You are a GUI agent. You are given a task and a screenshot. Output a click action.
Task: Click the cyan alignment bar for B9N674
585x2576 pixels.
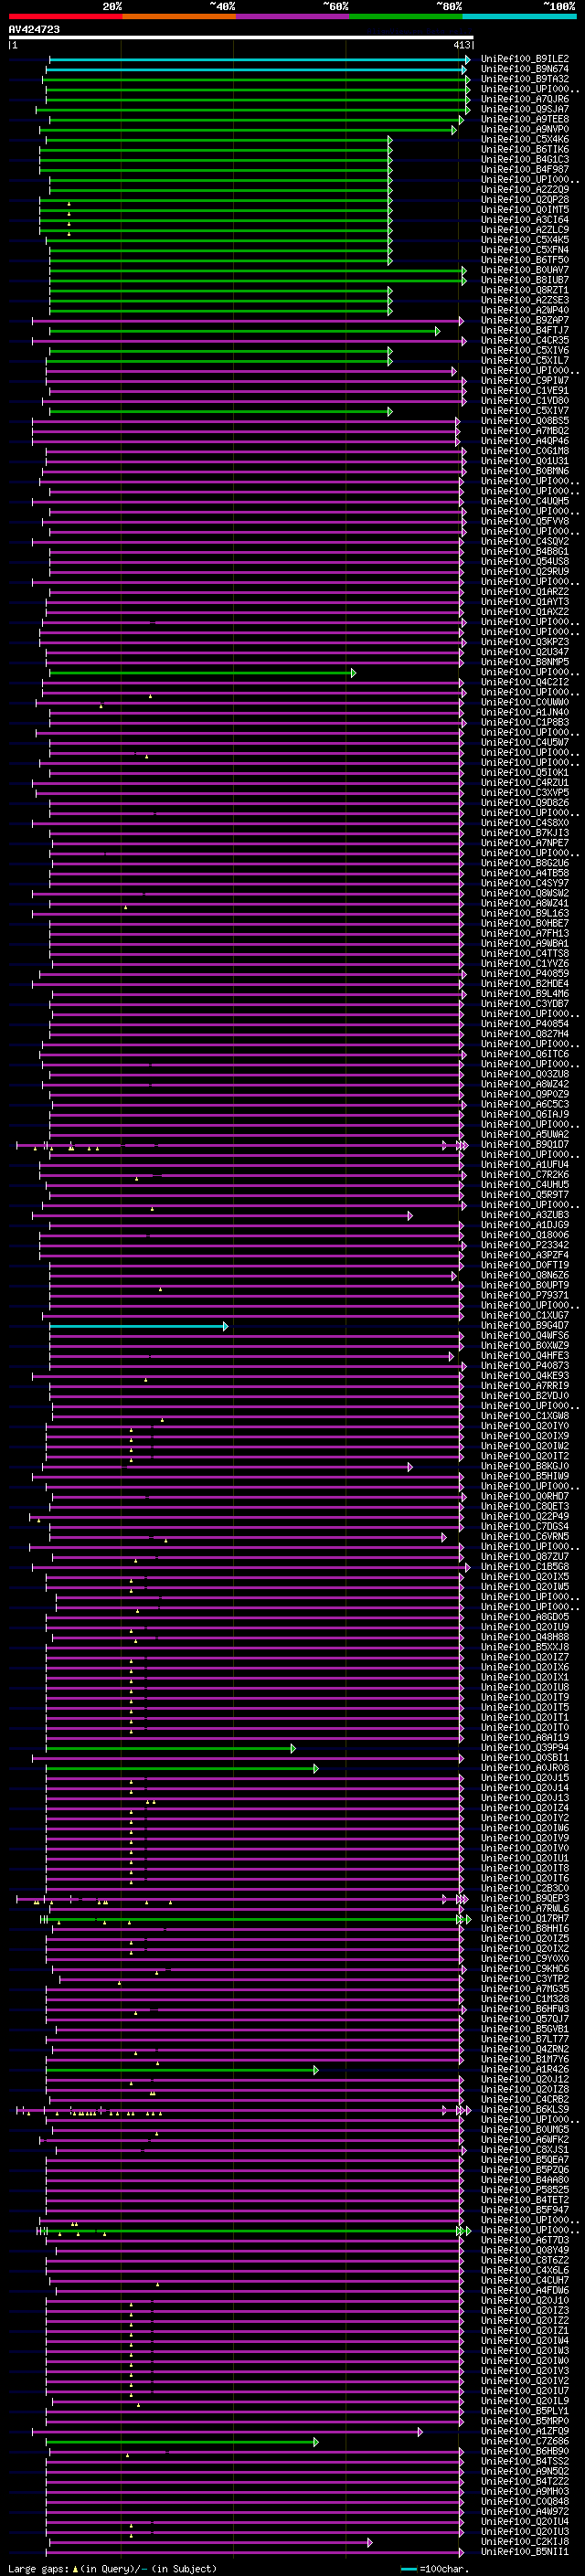(x=256, y=70)
